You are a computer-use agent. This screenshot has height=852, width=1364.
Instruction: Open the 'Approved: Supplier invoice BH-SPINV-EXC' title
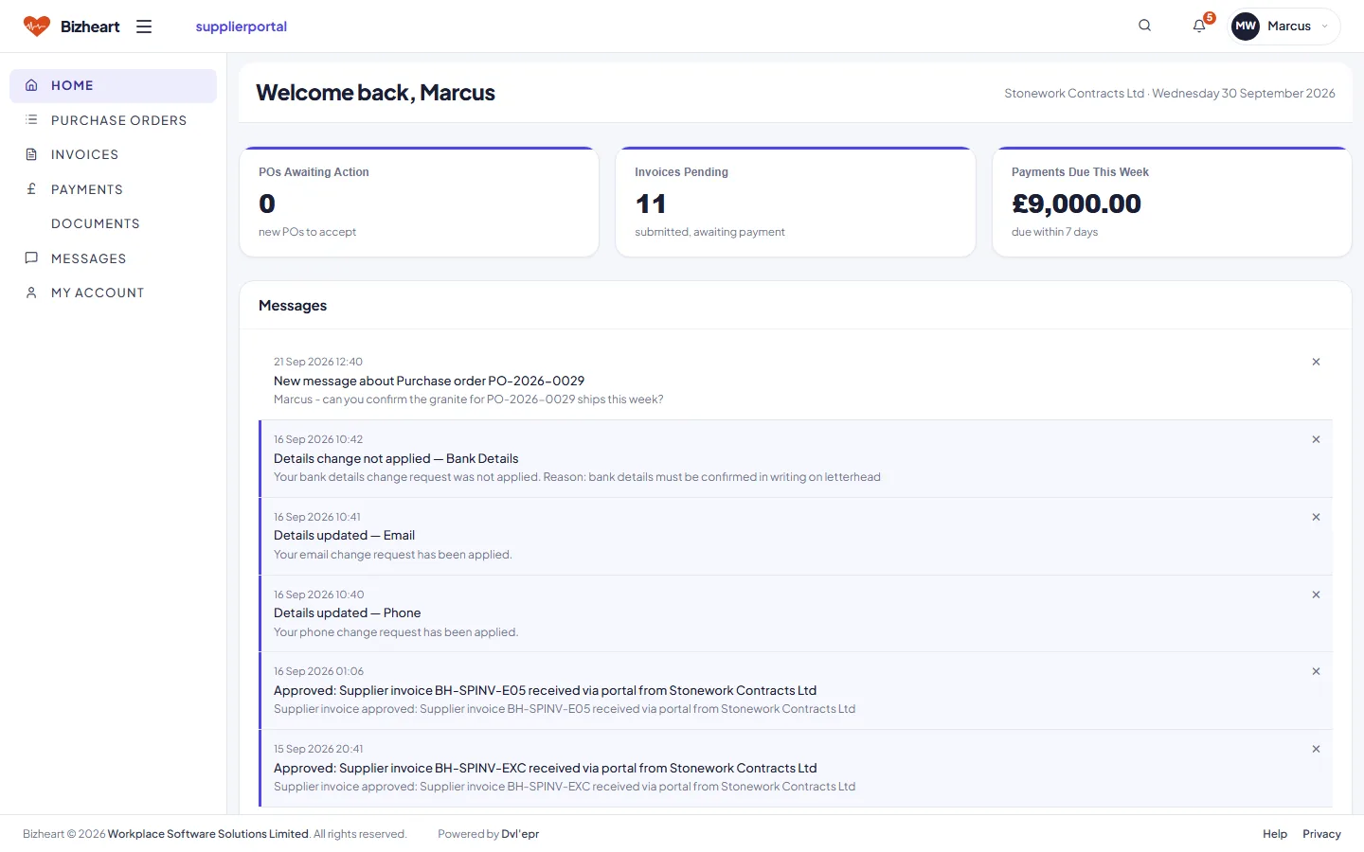(x=545, y=768)
